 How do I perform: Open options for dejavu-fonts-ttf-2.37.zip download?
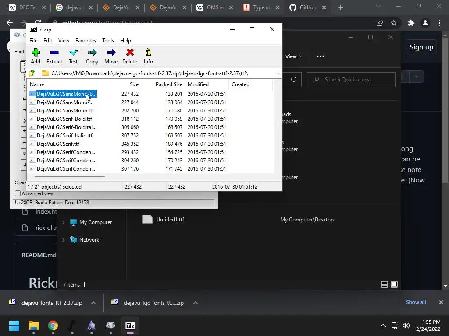click(x=93, y=303)
